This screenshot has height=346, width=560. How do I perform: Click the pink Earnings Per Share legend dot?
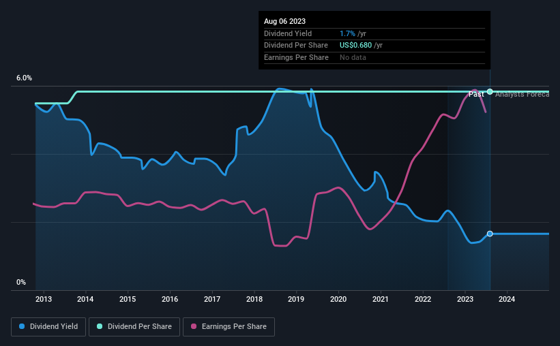194,326
